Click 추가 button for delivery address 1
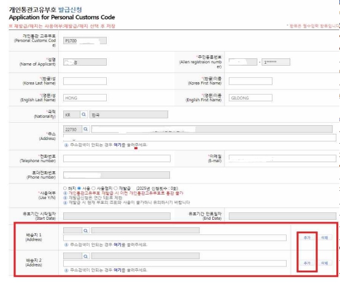Viewport: 340px width, 283px height. tap(307, 238)
